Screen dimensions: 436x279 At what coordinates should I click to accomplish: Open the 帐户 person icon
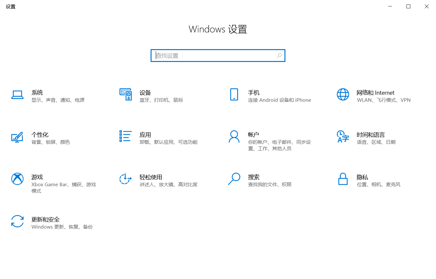point(234,137)
